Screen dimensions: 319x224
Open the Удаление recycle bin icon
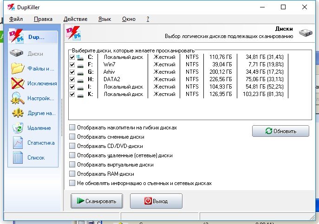coord(18,128)
